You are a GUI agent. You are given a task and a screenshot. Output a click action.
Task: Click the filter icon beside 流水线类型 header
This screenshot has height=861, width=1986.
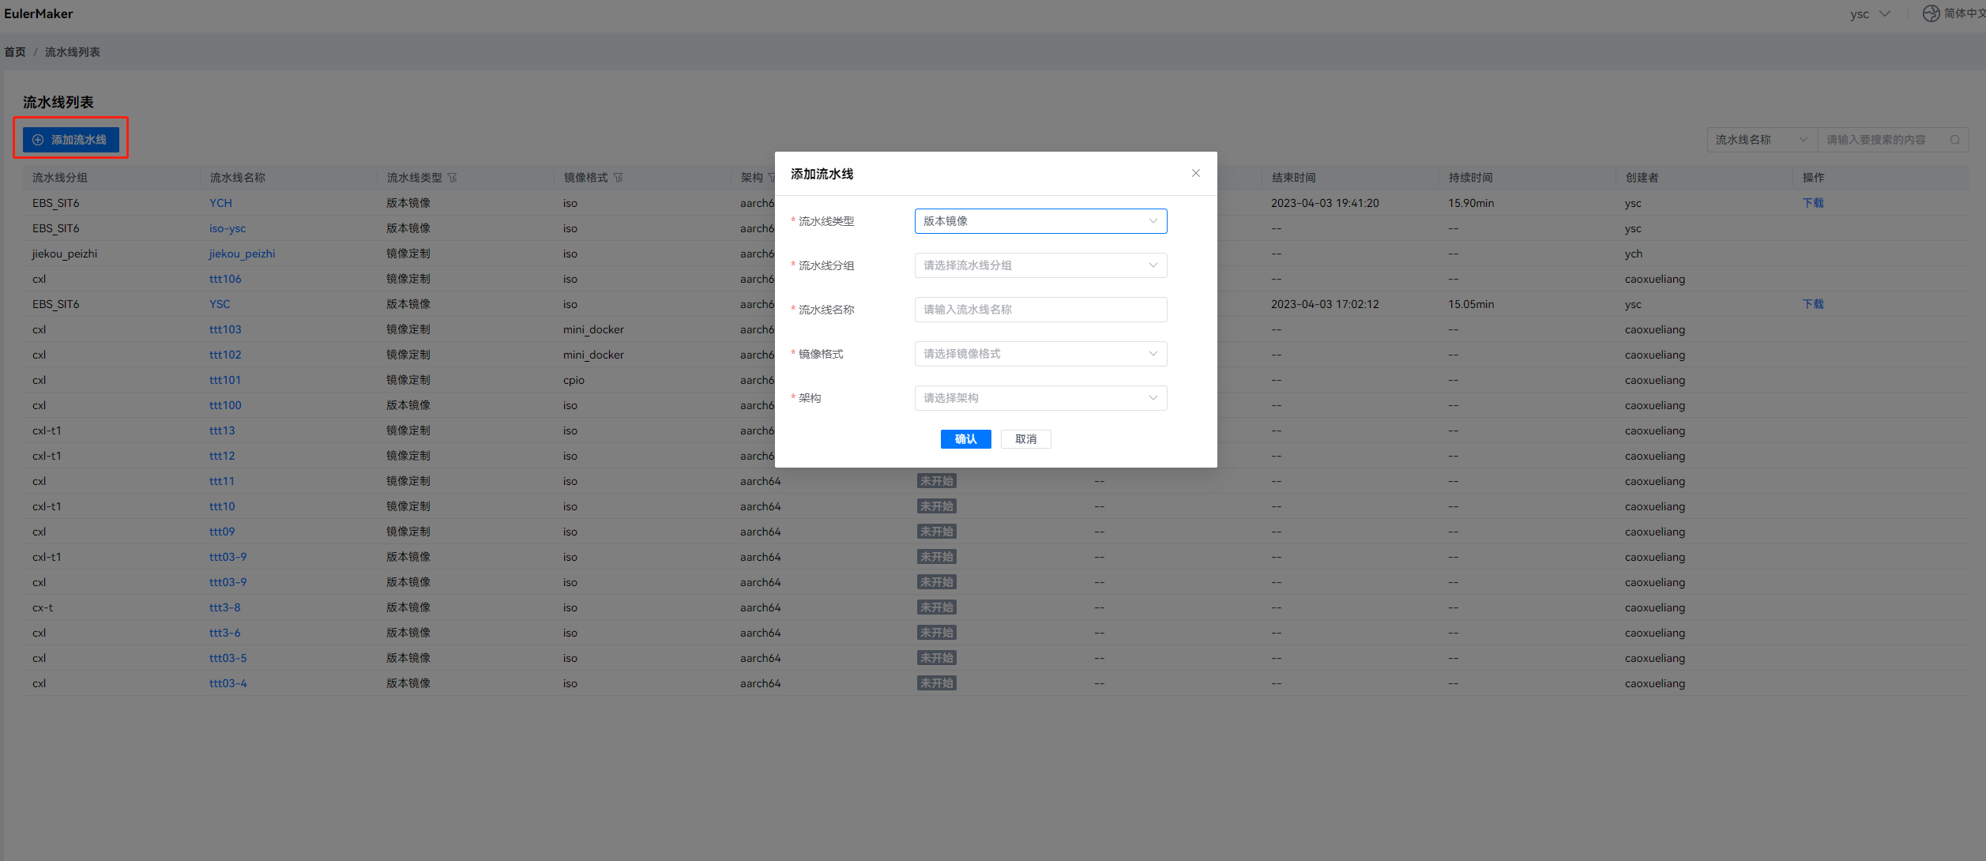point(452,178)
